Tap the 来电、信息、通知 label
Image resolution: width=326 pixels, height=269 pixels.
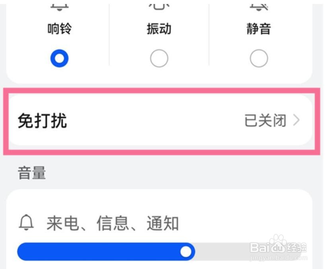[x=113, y=224]
